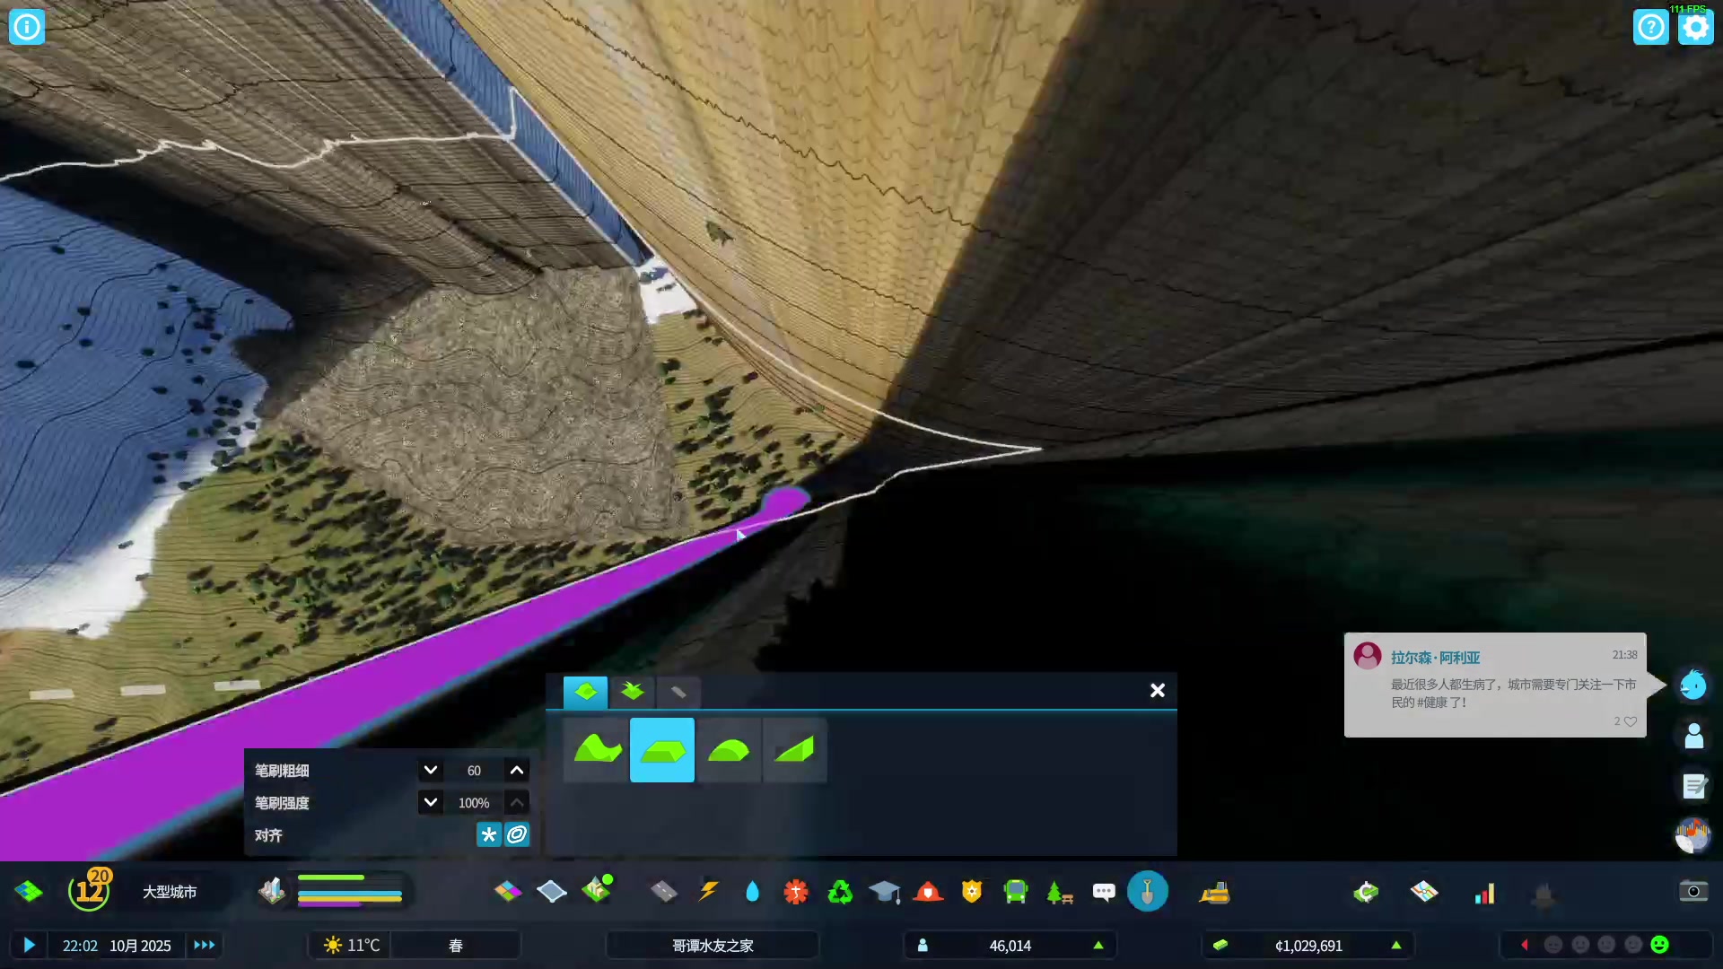Toggle the asterisk snapping option
The height and width of the screenshot is (969, 1723).
[488, 834]
